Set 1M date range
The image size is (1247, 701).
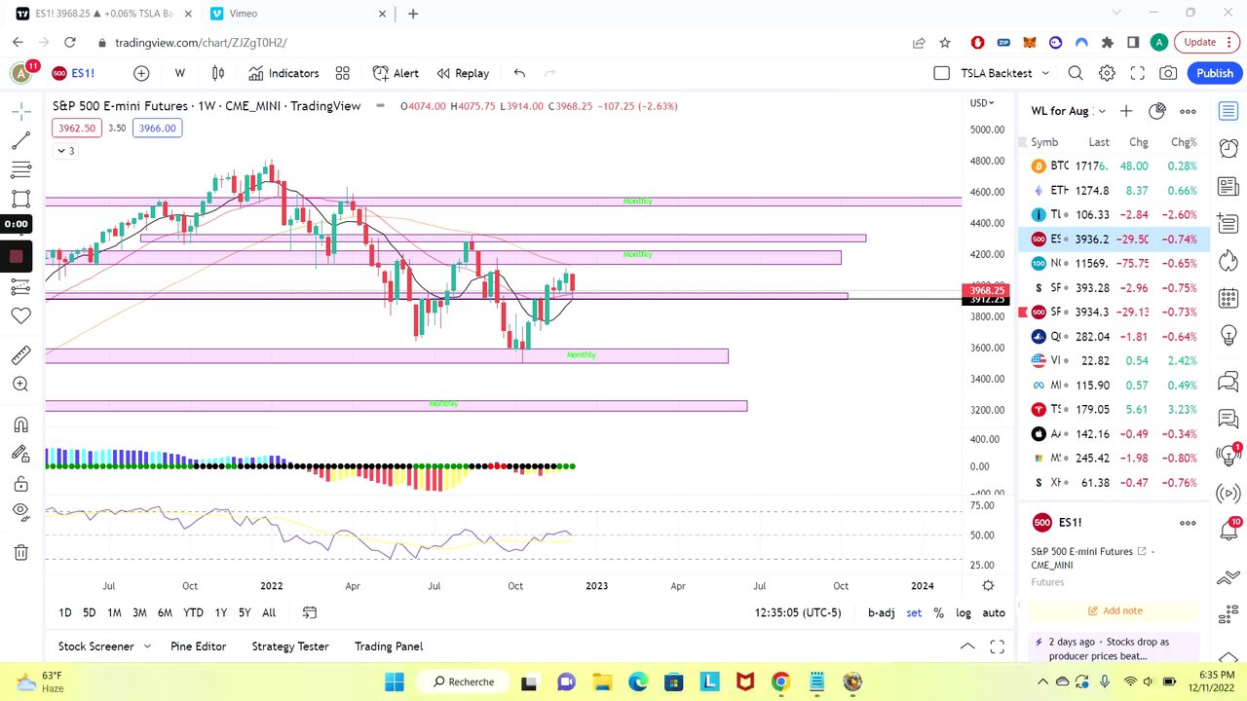click(114, 612)
